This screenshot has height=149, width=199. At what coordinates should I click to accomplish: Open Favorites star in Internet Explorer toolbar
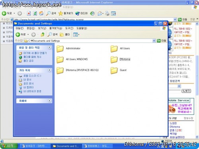[66, 14]
